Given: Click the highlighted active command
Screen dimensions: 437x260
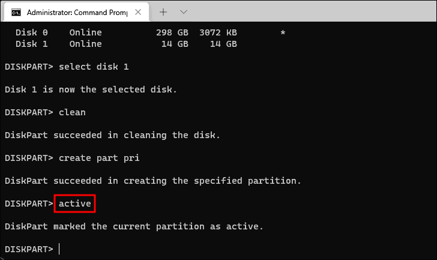Looking at the screenshot, I should [74, 204].
